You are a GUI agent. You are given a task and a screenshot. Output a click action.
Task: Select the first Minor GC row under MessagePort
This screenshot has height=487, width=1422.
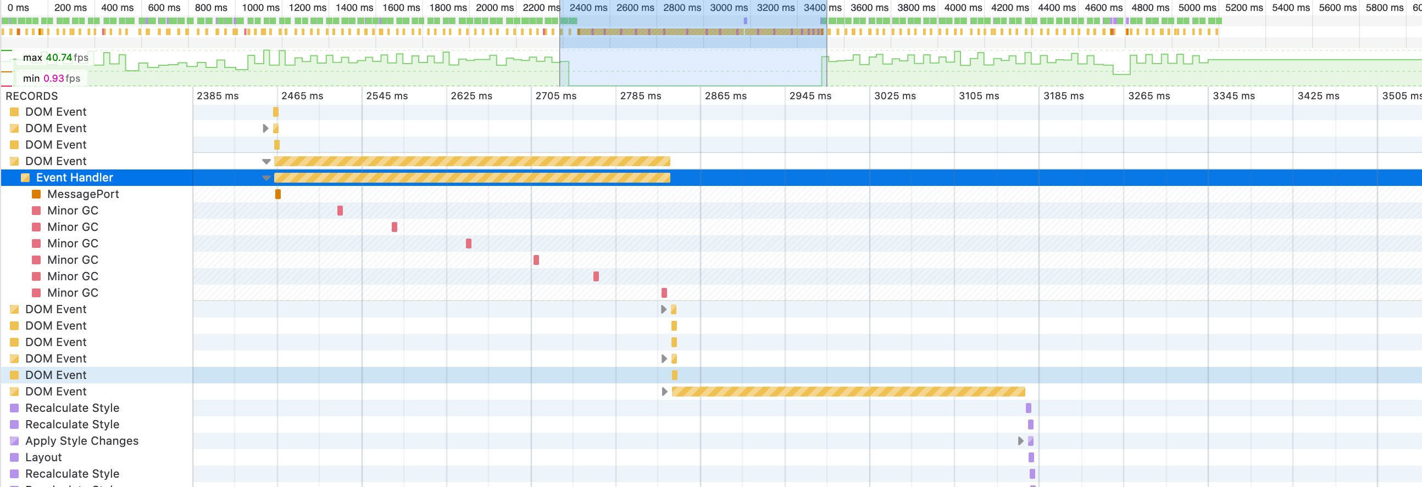pos(711,211)
